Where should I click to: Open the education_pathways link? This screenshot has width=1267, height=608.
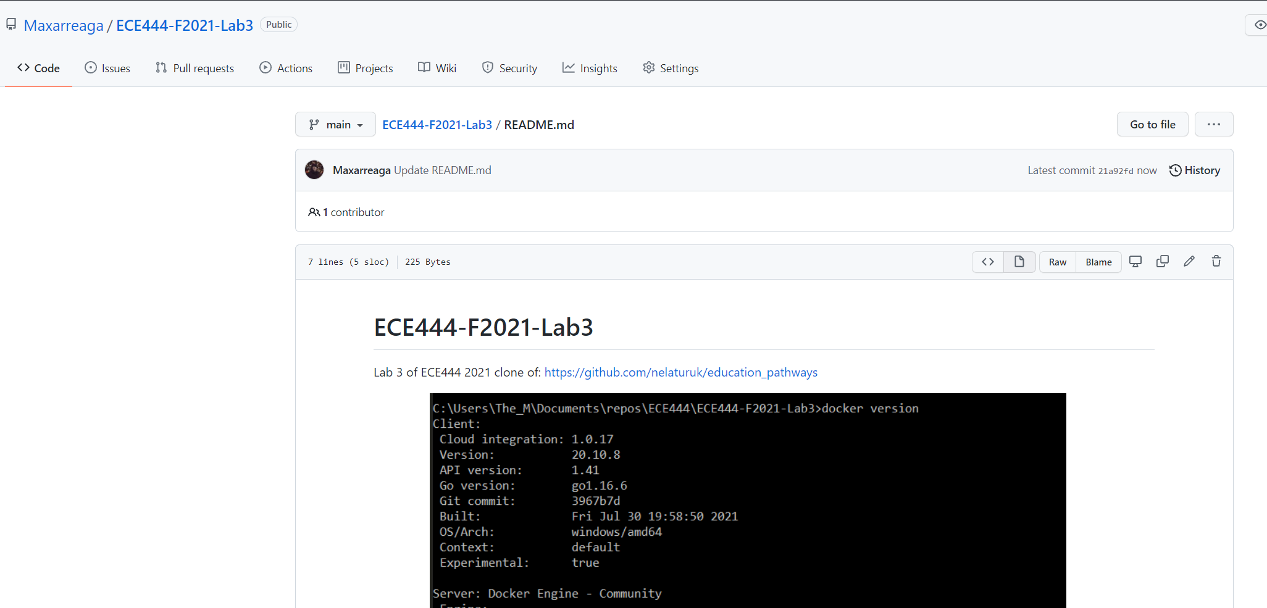pos(681,372)
